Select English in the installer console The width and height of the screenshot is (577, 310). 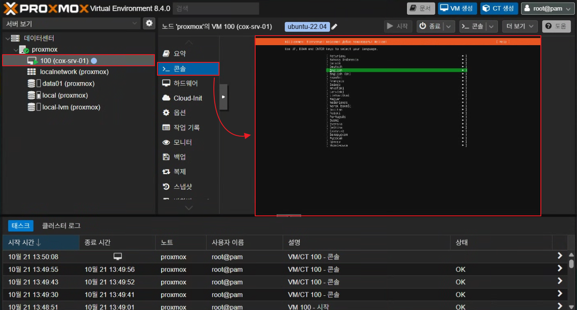click(396, 70)
